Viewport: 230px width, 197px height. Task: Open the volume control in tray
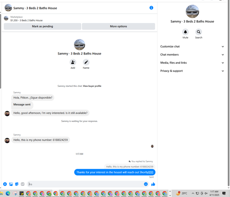point(206,193)
